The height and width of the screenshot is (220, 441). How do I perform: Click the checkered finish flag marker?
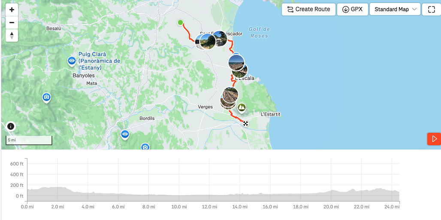point(246,124)
